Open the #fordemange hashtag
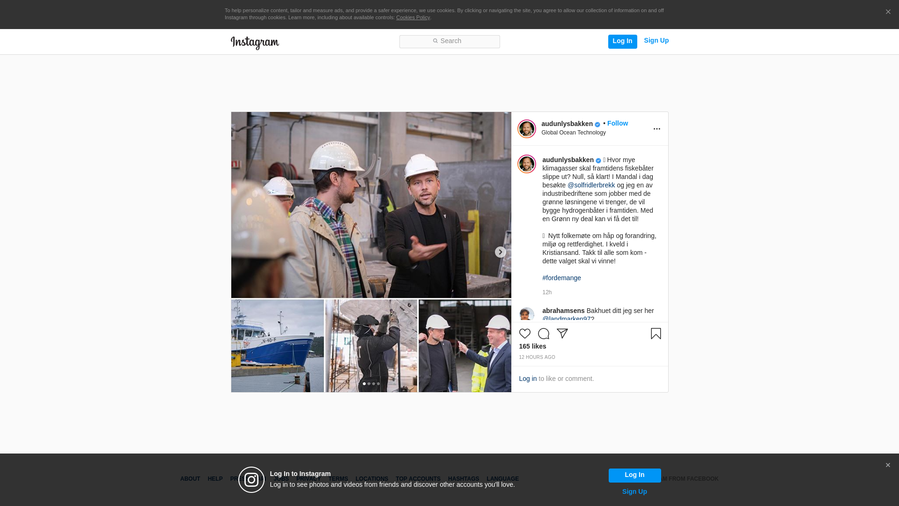 561,278
